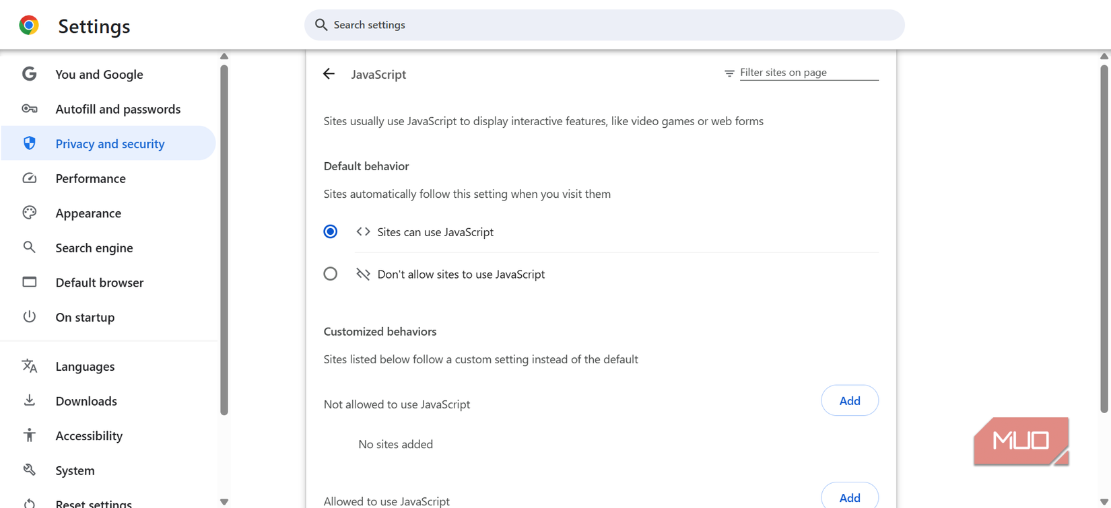Click the magnifier Search engine icon
This screenshot has height=508, width=1111.
pos(29,247)
